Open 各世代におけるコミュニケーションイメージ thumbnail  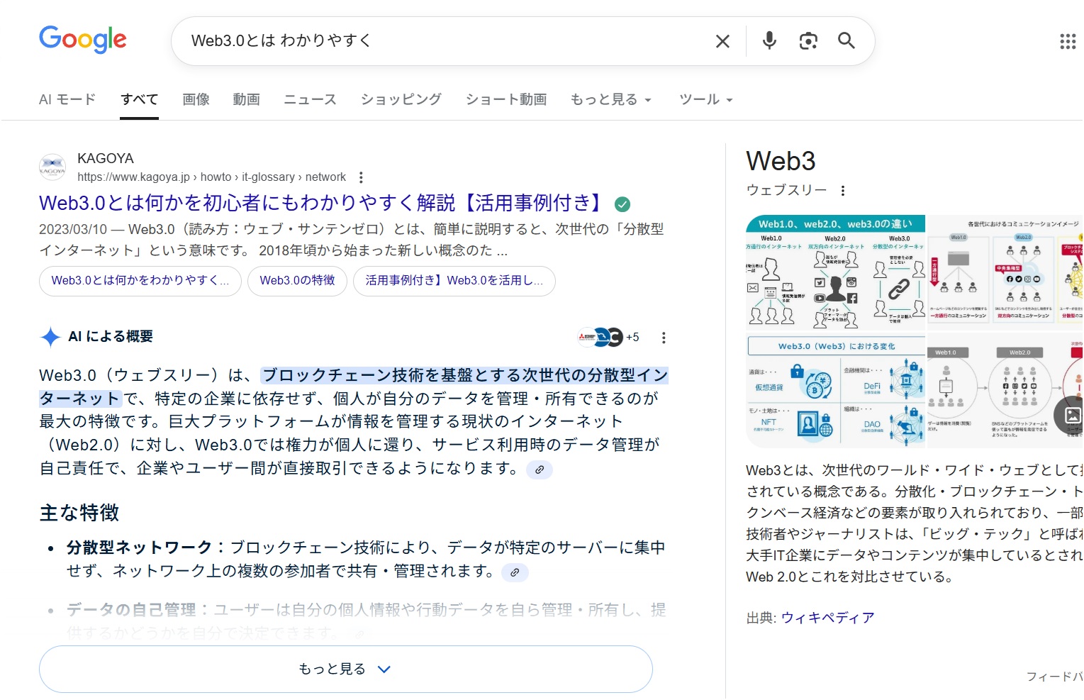tap(1005, 273)
